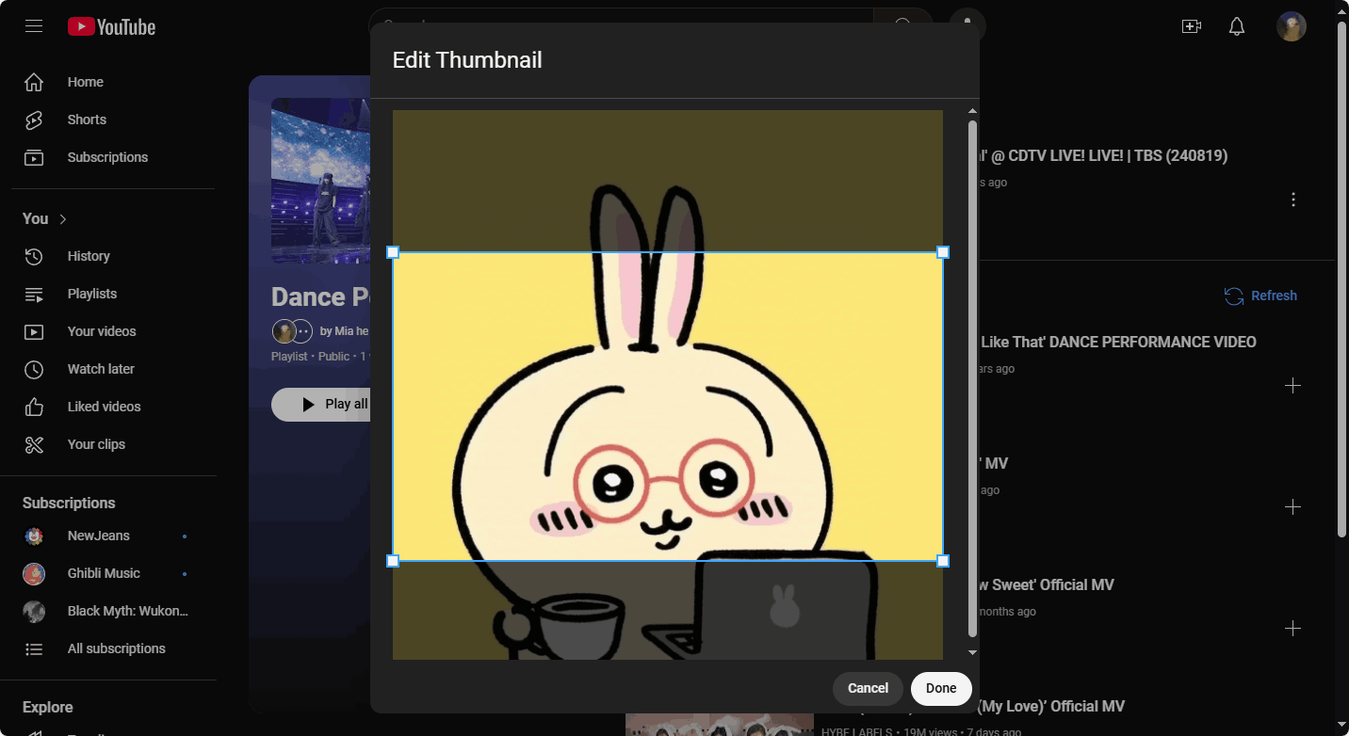This screenshot has width=1349, height=736.
Task: Click Refresh recommended videos
Action: coord(1260,296)
